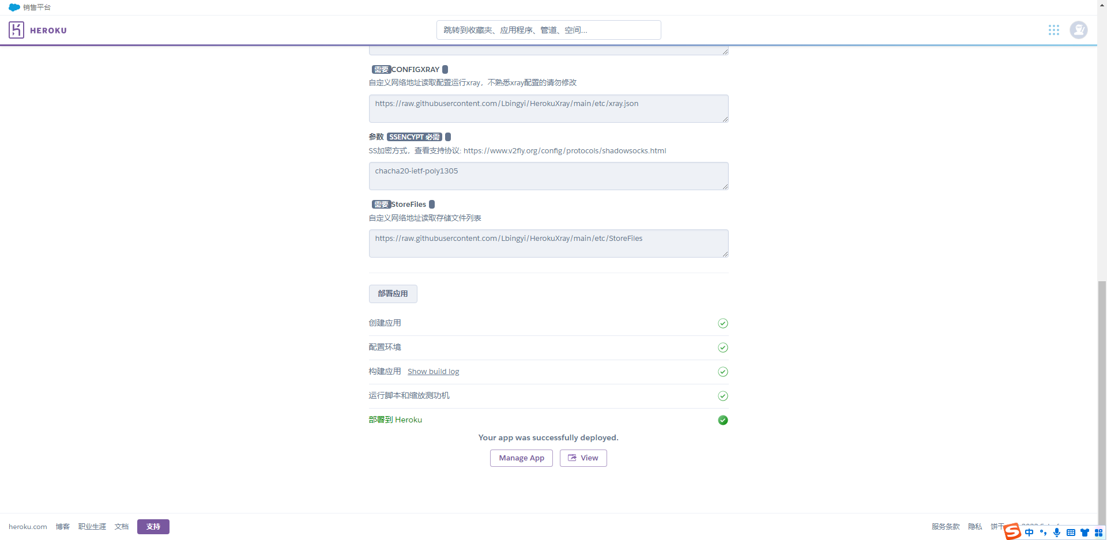Click the 部署到 Heroku green checkmark
This screenshot has width=1107, height=540.
[723, 420]
